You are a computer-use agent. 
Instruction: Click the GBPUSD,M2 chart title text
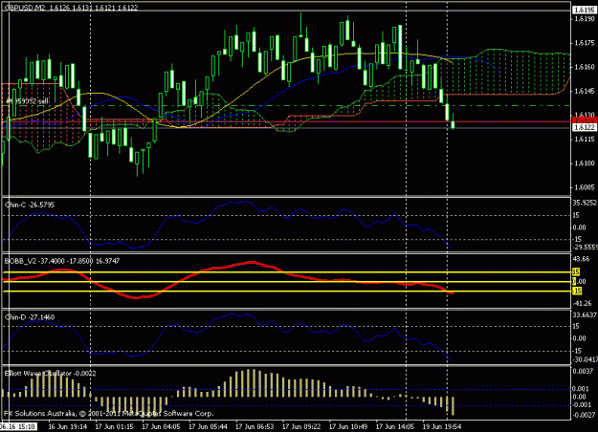point(72,8)
